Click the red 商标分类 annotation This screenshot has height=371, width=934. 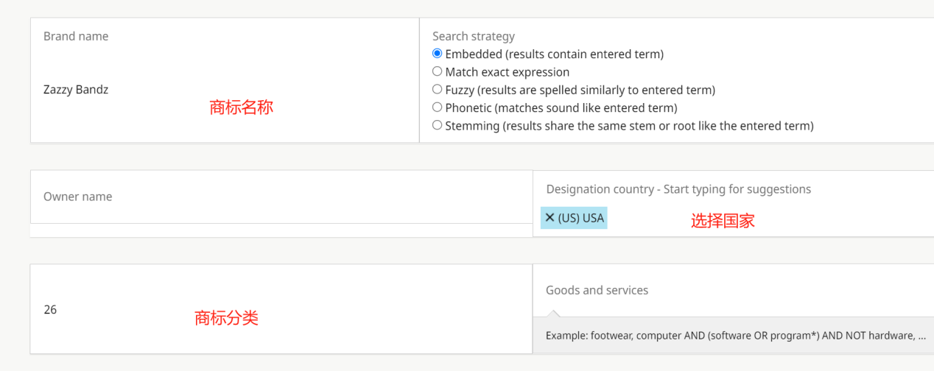[x=226, y=318]
